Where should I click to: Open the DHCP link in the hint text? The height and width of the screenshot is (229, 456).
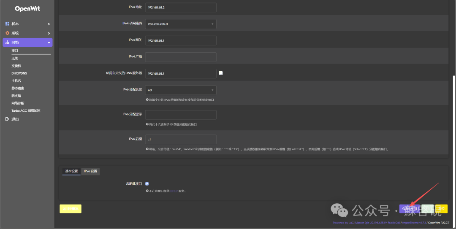pyautogui.click(x=174, y=191)
